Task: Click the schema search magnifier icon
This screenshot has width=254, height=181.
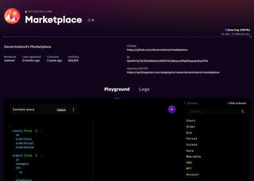Action: (x=243, y=112)
